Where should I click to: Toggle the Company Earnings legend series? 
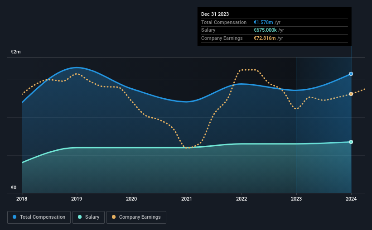point(136,217)
